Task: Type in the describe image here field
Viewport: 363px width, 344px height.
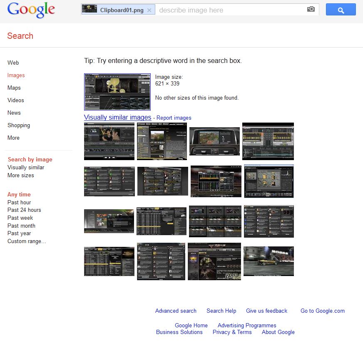Action: click(231, 10)
